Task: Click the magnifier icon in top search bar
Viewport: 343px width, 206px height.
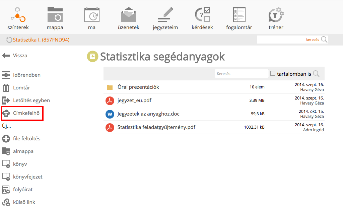Action: 324,40
